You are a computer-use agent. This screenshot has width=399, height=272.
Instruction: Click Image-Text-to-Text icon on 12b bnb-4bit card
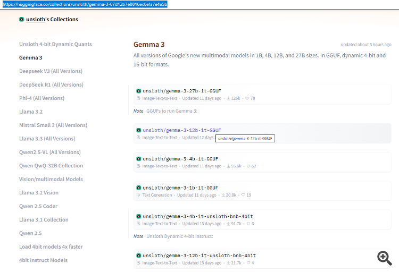pos(138,263)
